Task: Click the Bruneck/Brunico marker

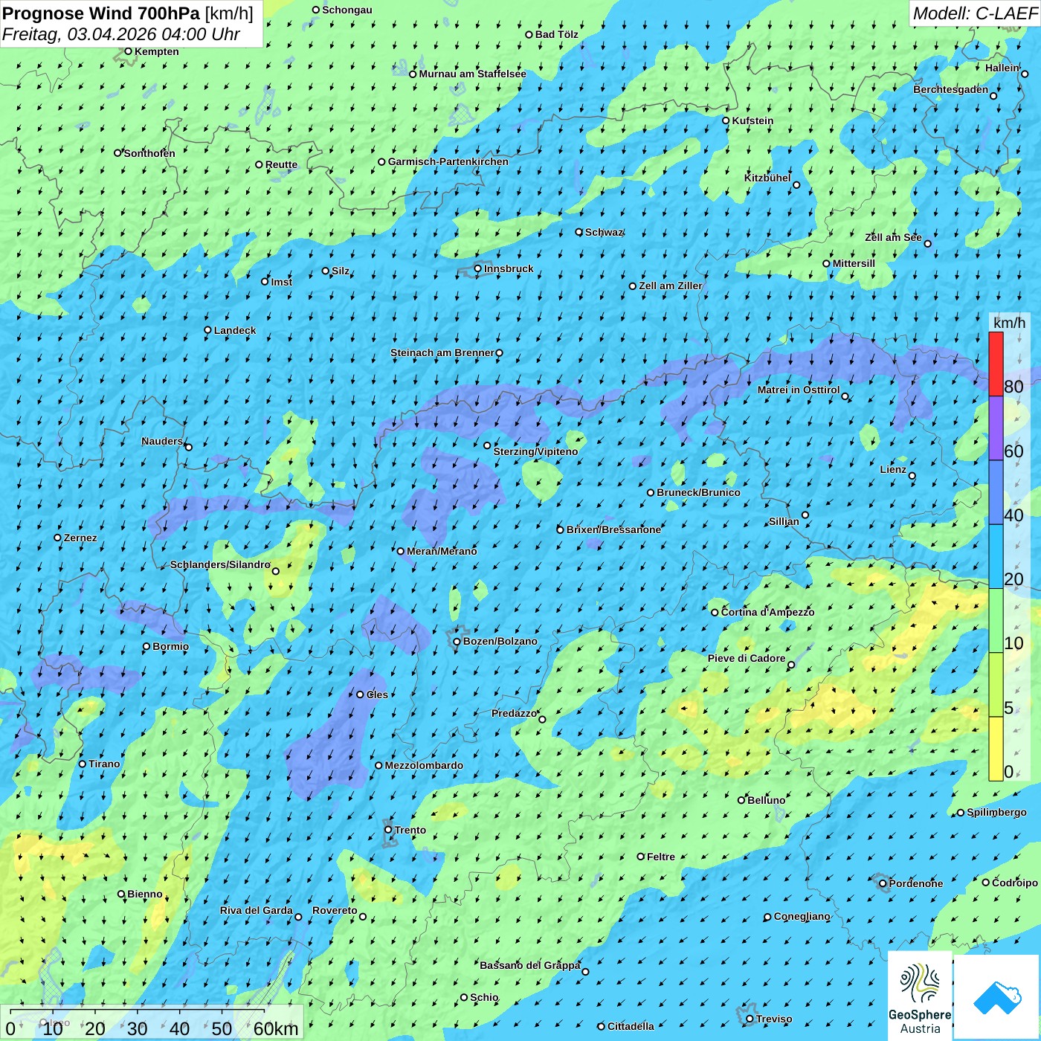Action: click(651, 492)
